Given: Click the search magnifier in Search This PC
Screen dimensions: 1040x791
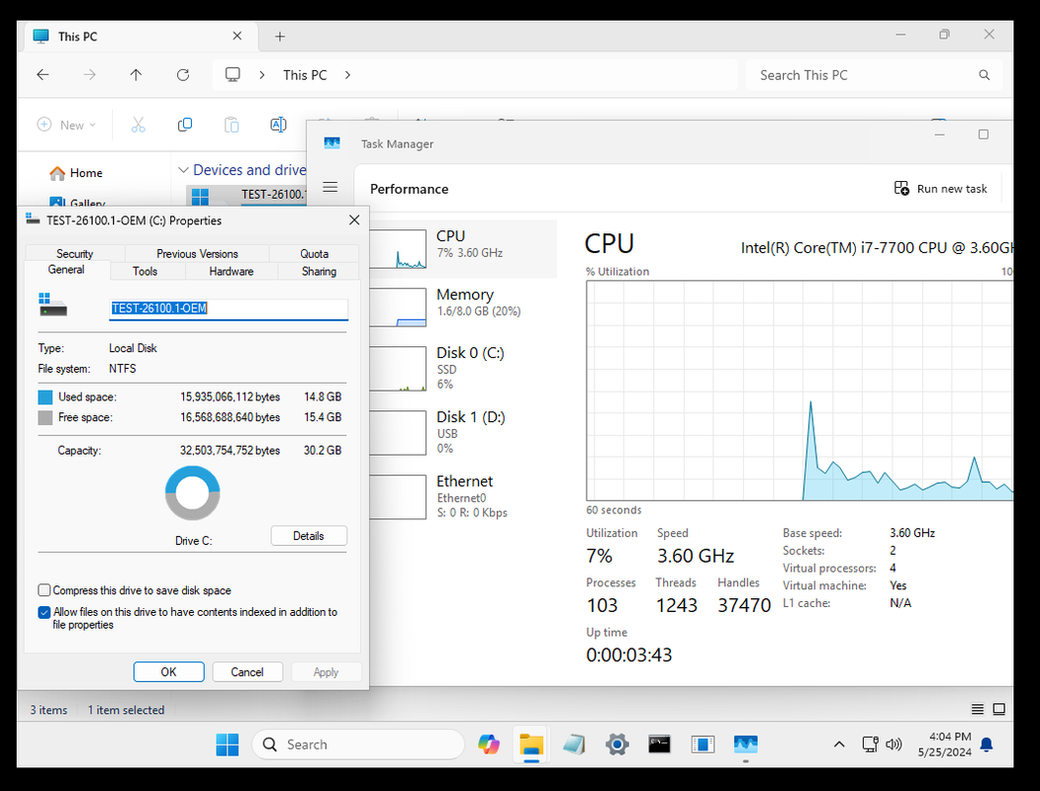Looking at the screenshot, I should 985,75.
